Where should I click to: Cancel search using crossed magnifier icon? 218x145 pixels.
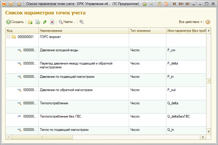pyautogui.click(x=82, y=22)
